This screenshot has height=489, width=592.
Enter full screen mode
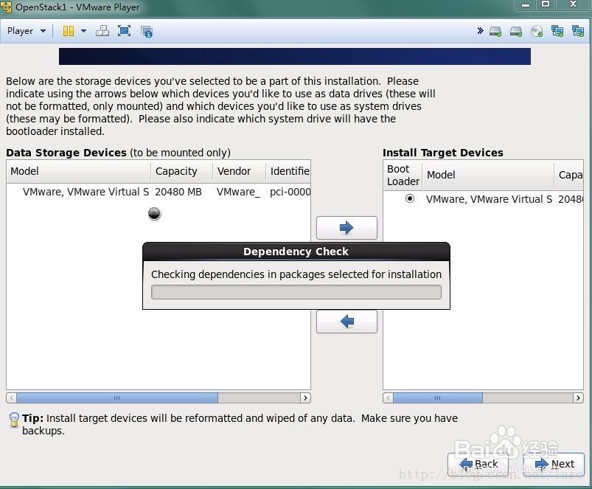click(123, 30)
